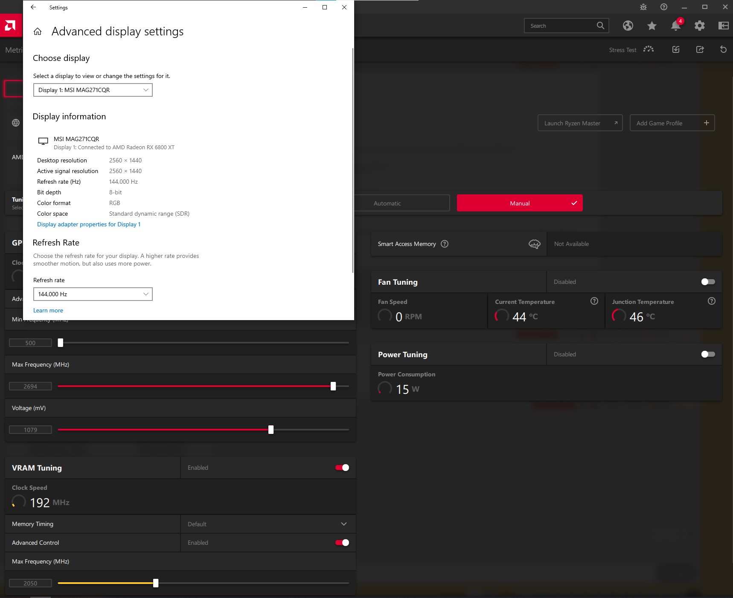The image size is (733, 598).
Task: Expand the Memory Timing Default dropdown
Action: pyautogui.click(x=268, y=524)
